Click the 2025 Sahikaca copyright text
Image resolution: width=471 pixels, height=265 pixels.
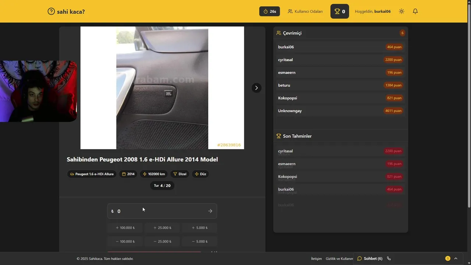105,259
